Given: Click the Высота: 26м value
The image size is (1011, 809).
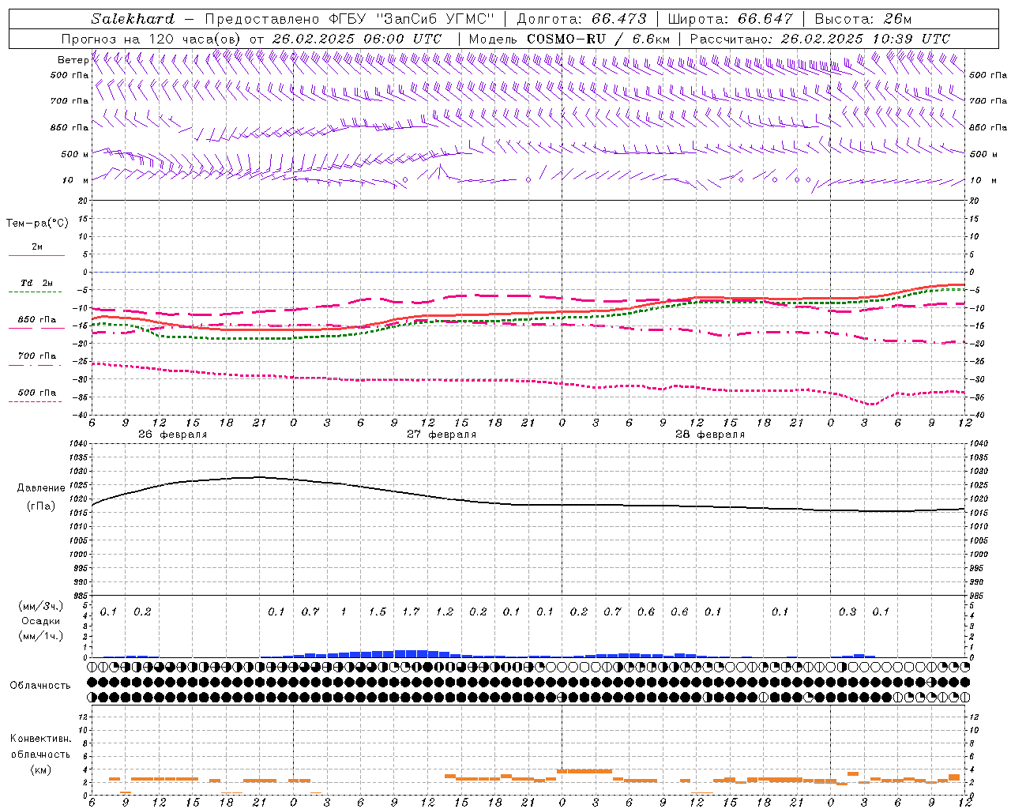Looking at the screenshot, I should pos(863,19).
